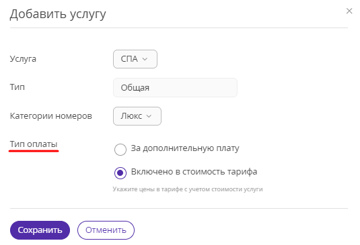Click the Тип field label
This screenshot has width=360, height=245.
tap(17, 87)
